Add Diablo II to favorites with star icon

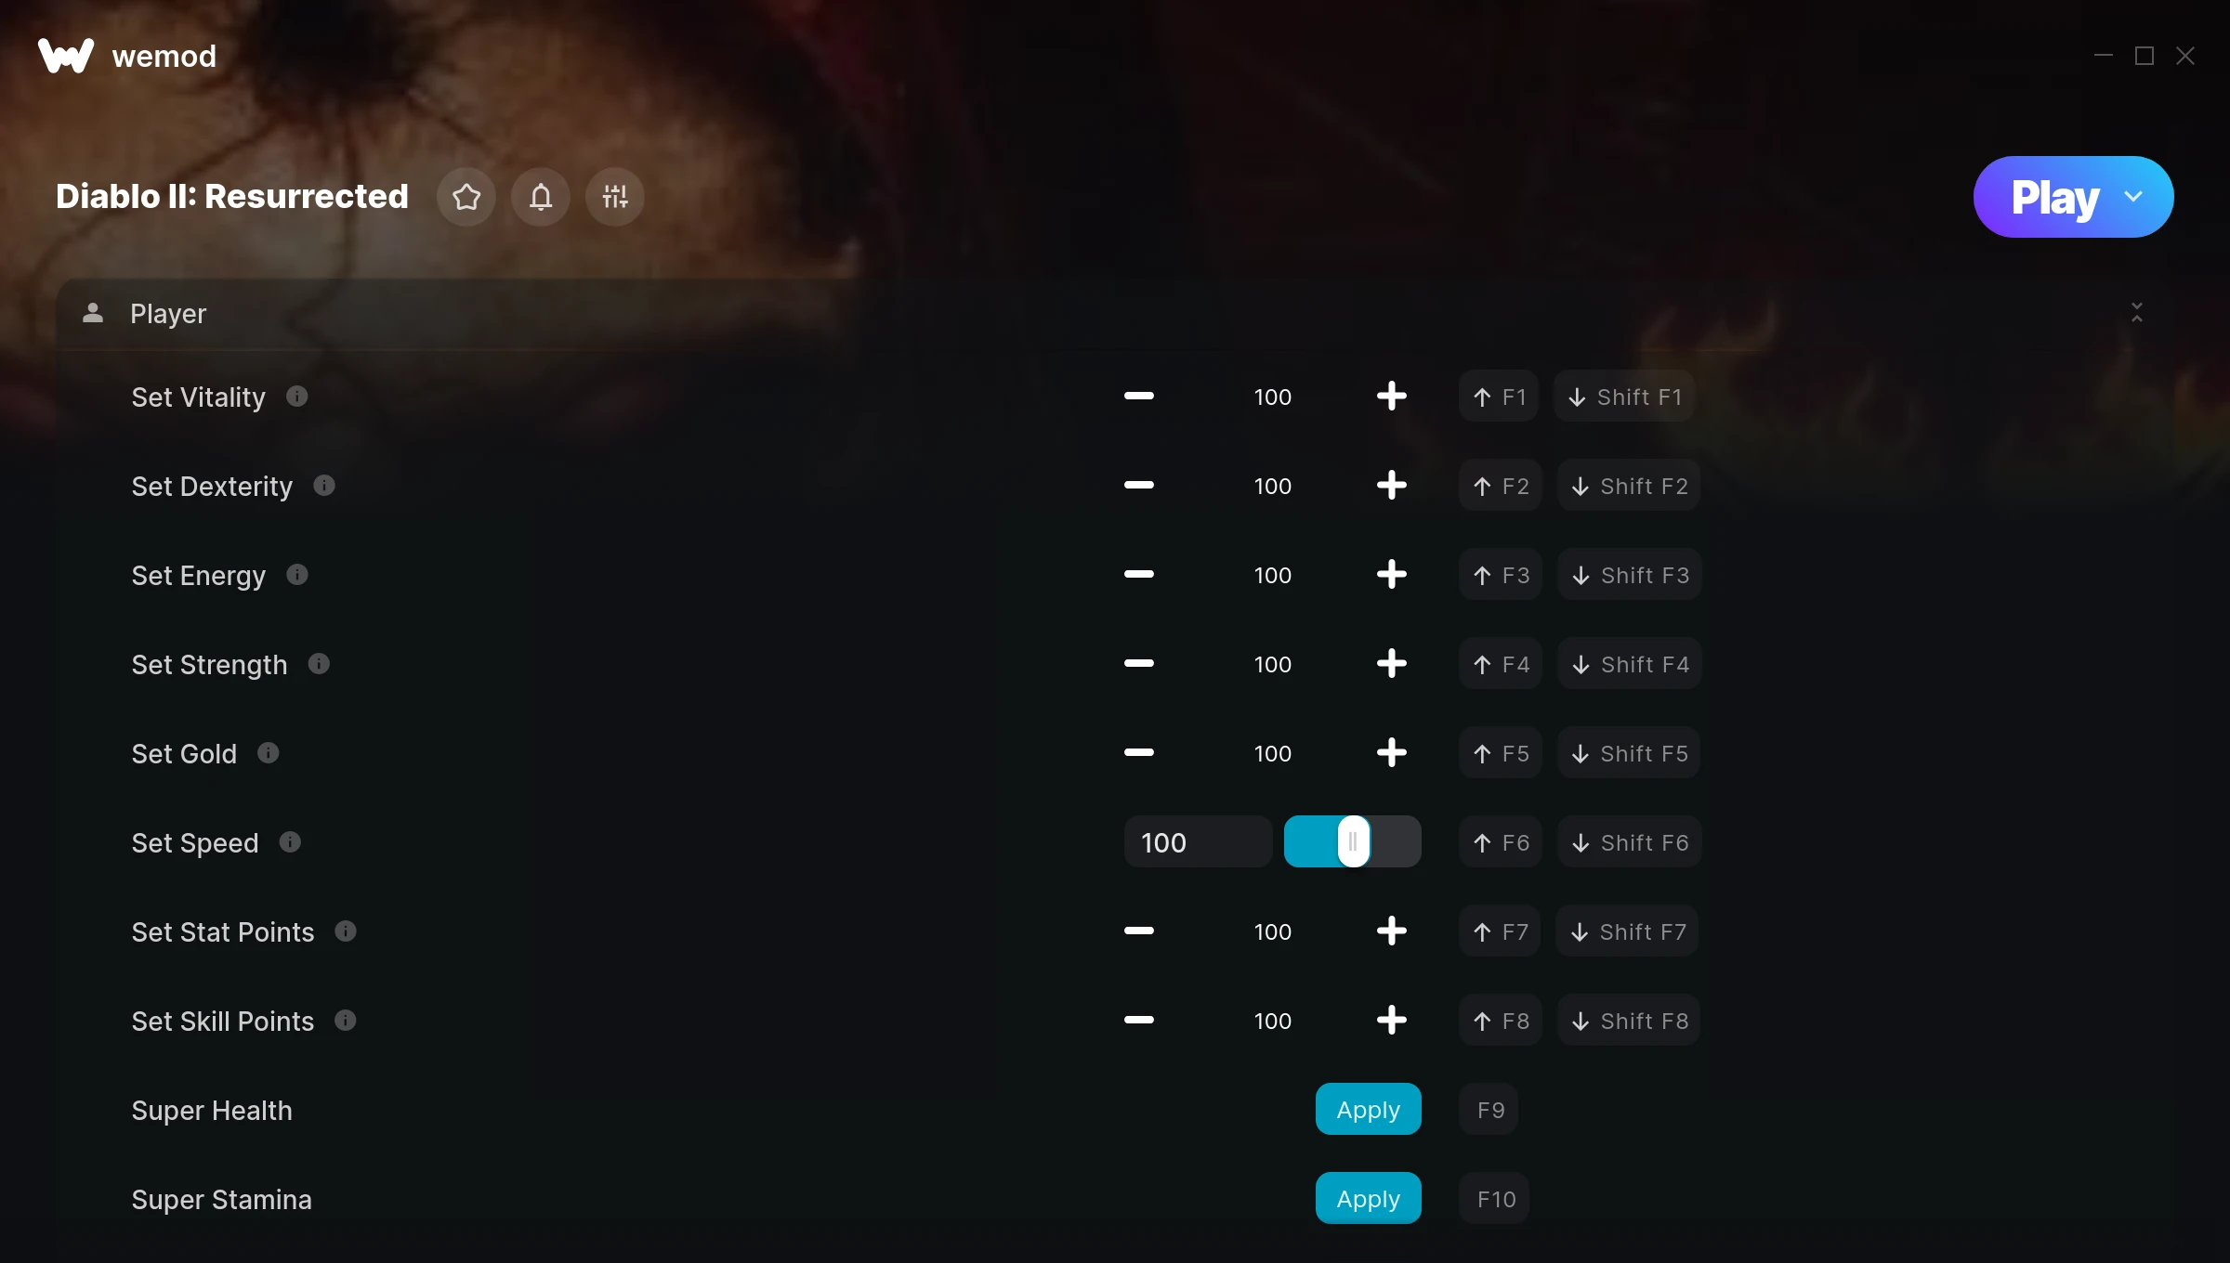[466, 197]
